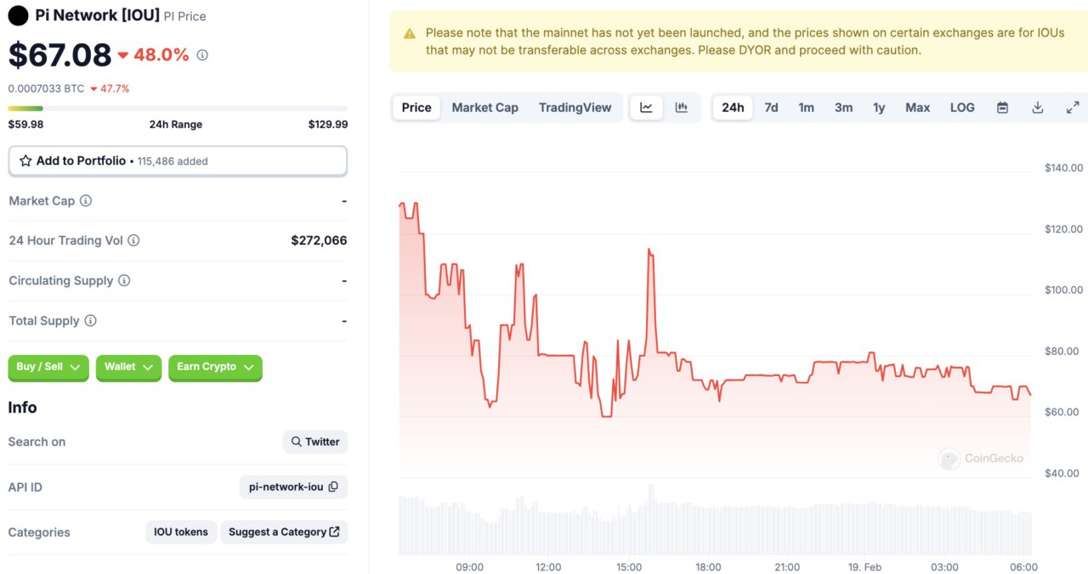Click the 24h Range progress bar
Screen dimensions: 1088x574
coord(178,107)
